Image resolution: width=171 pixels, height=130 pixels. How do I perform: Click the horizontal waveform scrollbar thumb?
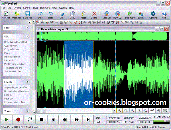coord(44,111)
